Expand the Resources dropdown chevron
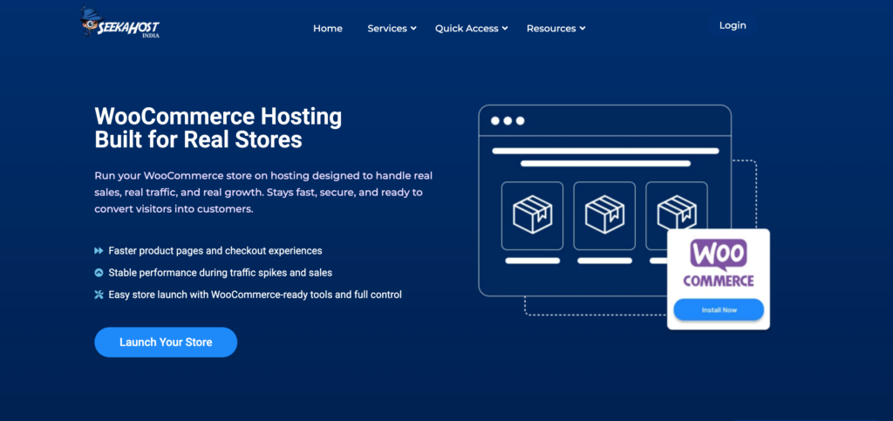This screenshot has width=893, height=421. (582, 28)
